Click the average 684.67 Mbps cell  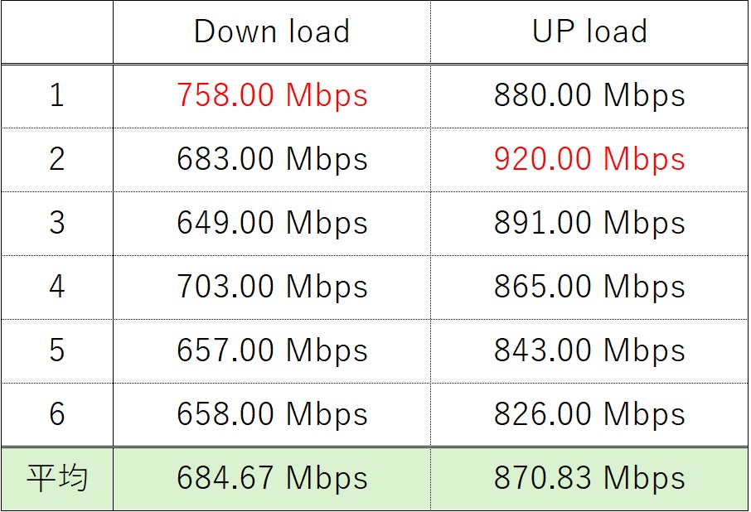pyautogui.click(x=272, y=479)
